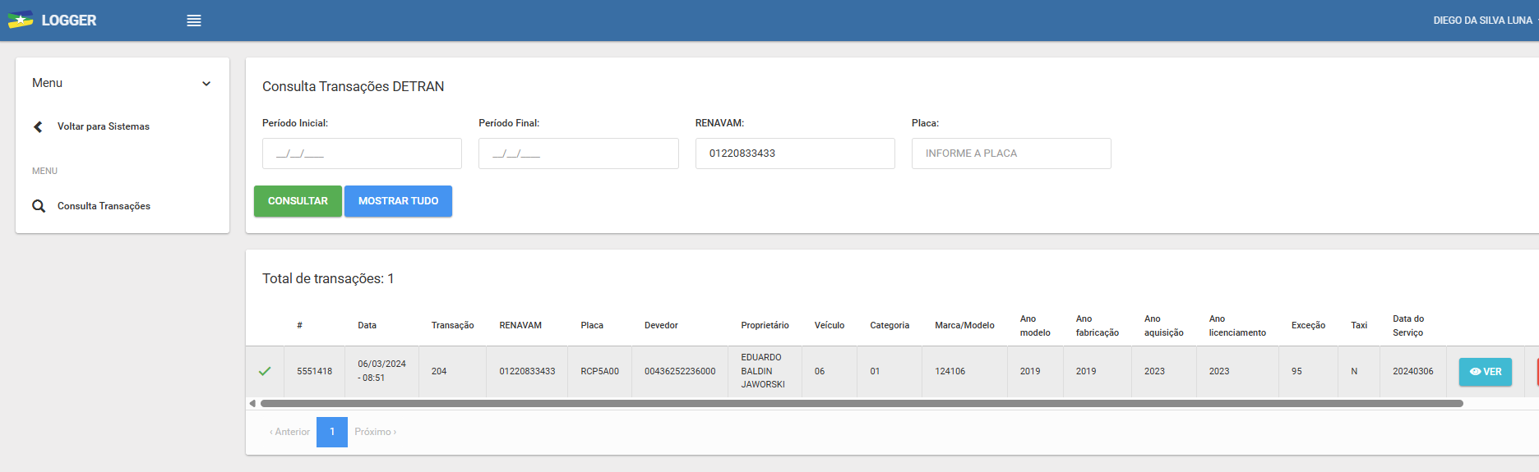Screen dimensions: 1539x472
Task: Open the DIEGO DA SILVA LUNA user menu
Action: (1482, 21)
